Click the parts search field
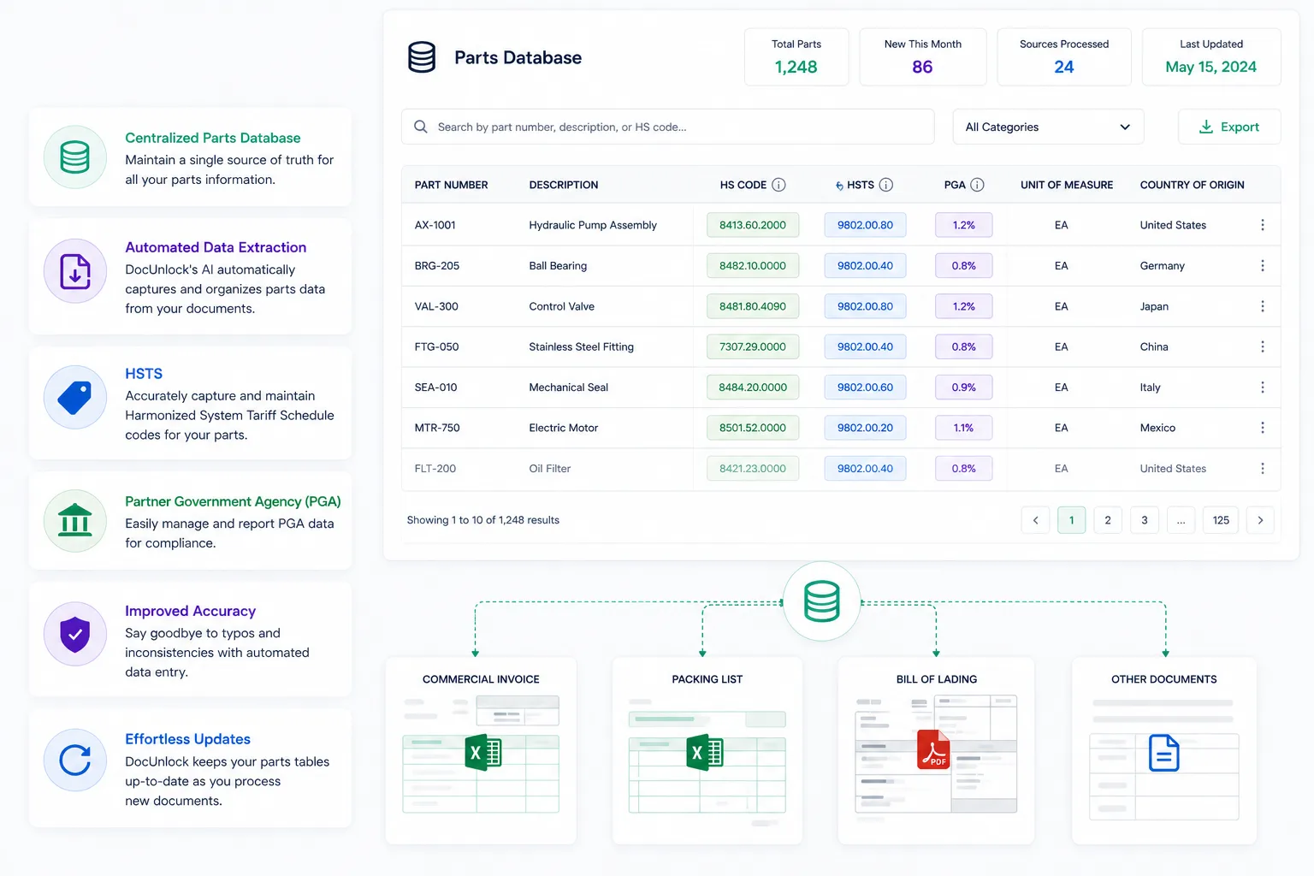 point(667,127)
